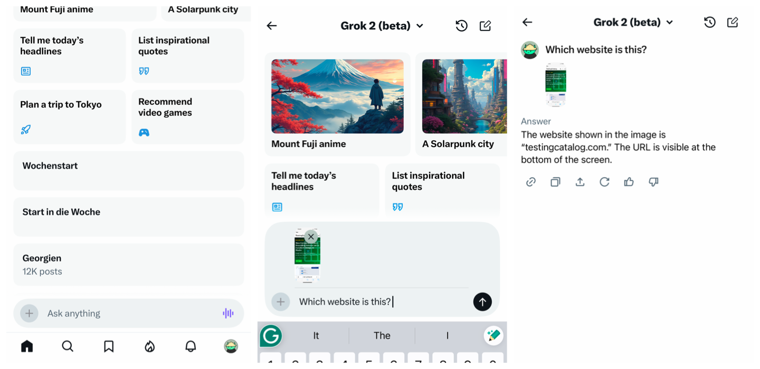Open chat history in the right screen
This screenshot has height=369, width=760.
tap(710, 22)
